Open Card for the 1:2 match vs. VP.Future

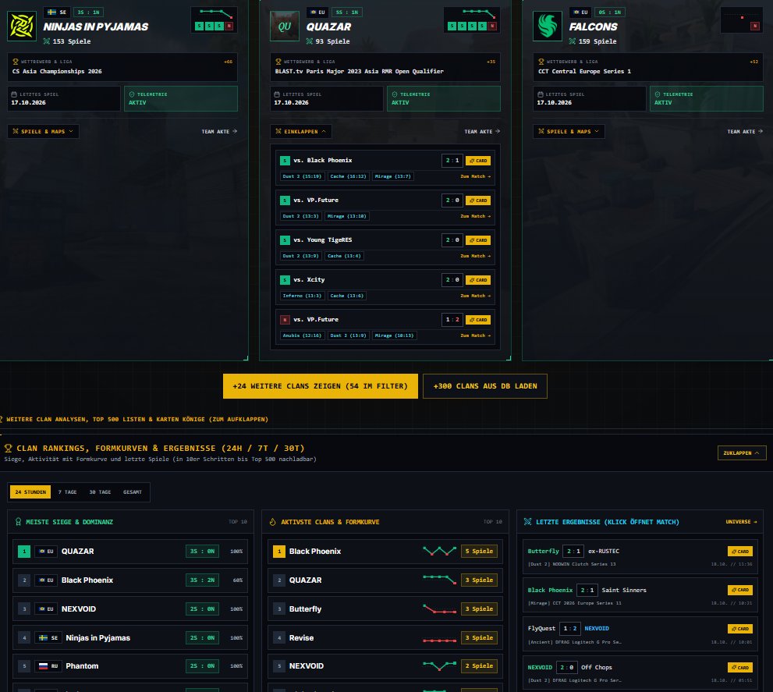[477, 320]
